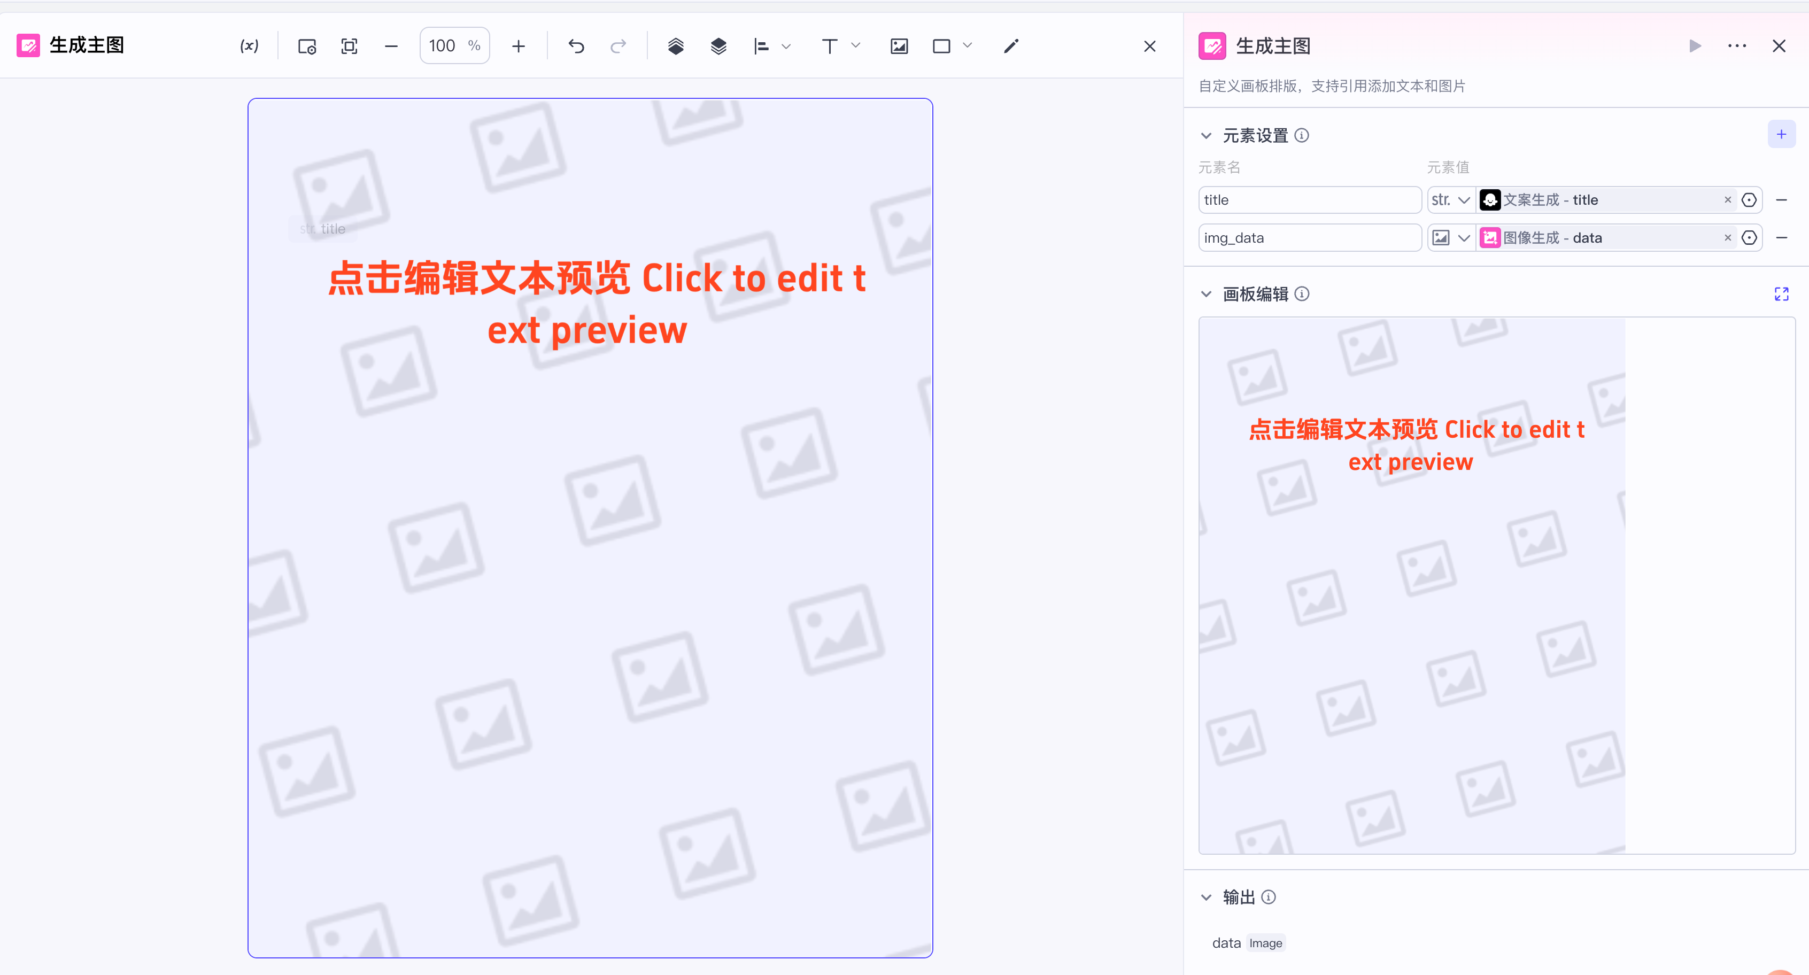Click the redo arrow icon
Viewport: 1809px width, 975px height.
click(x=618, y=47)
